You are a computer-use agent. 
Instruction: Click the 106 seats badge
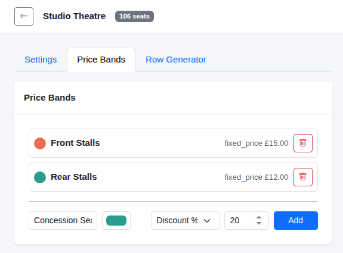[x=134, y=17]
